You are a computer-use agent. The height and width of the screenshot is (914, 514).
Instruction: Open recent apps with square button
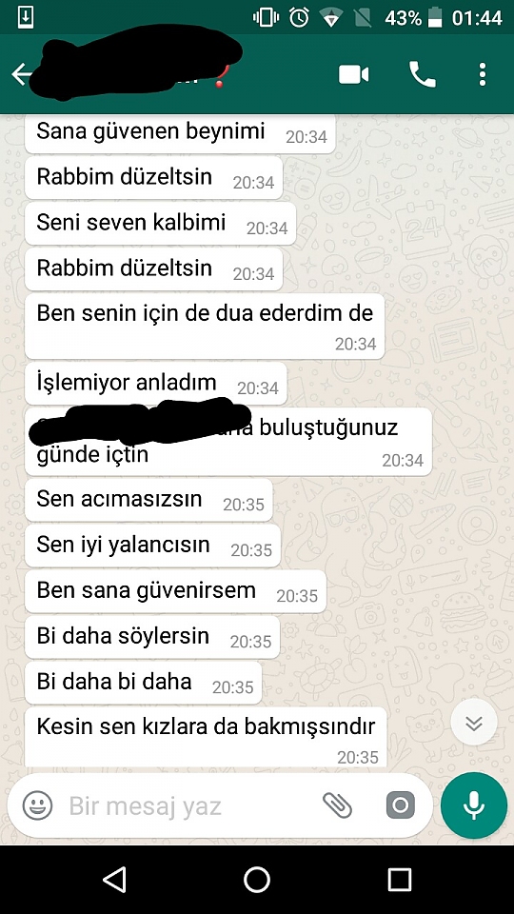click(400, 879)
